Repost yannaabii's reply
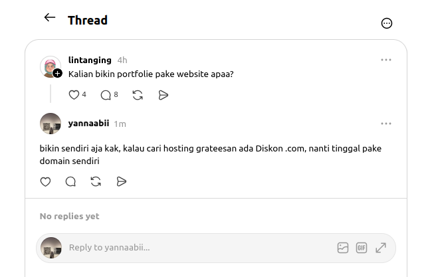Viewport: 432px width, 277px height. tap(96, 182)
